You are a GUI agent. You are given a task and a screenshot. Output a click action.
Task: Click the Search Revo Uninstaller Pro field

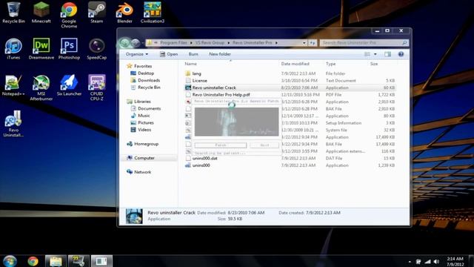point(364,43)
